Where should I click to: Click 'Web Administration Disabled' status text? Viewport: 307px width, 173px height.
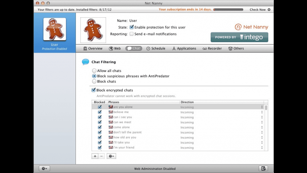[x=155, y=169]
